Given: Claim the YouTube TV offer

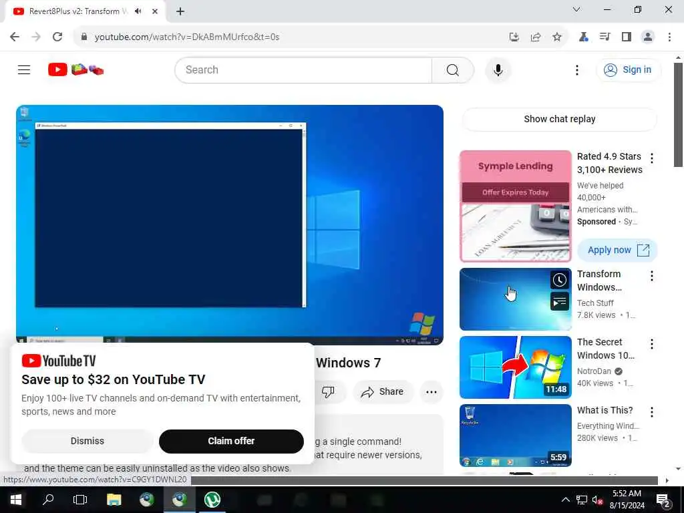Looking at the screenshot, I should (x=231, y=441).
